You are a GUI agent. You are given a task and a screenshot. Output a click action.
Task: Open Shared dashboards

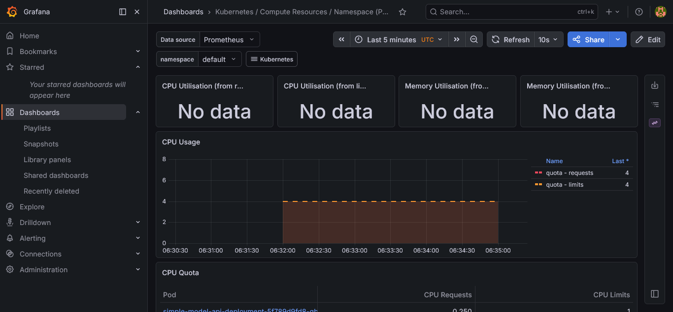pyautogui.click(x=56, y=175)
